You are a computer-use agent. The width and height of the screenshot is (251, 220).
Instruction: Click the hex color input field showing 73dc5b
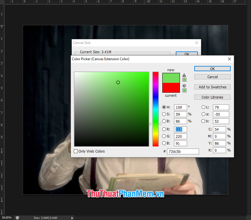pos(183,151)
